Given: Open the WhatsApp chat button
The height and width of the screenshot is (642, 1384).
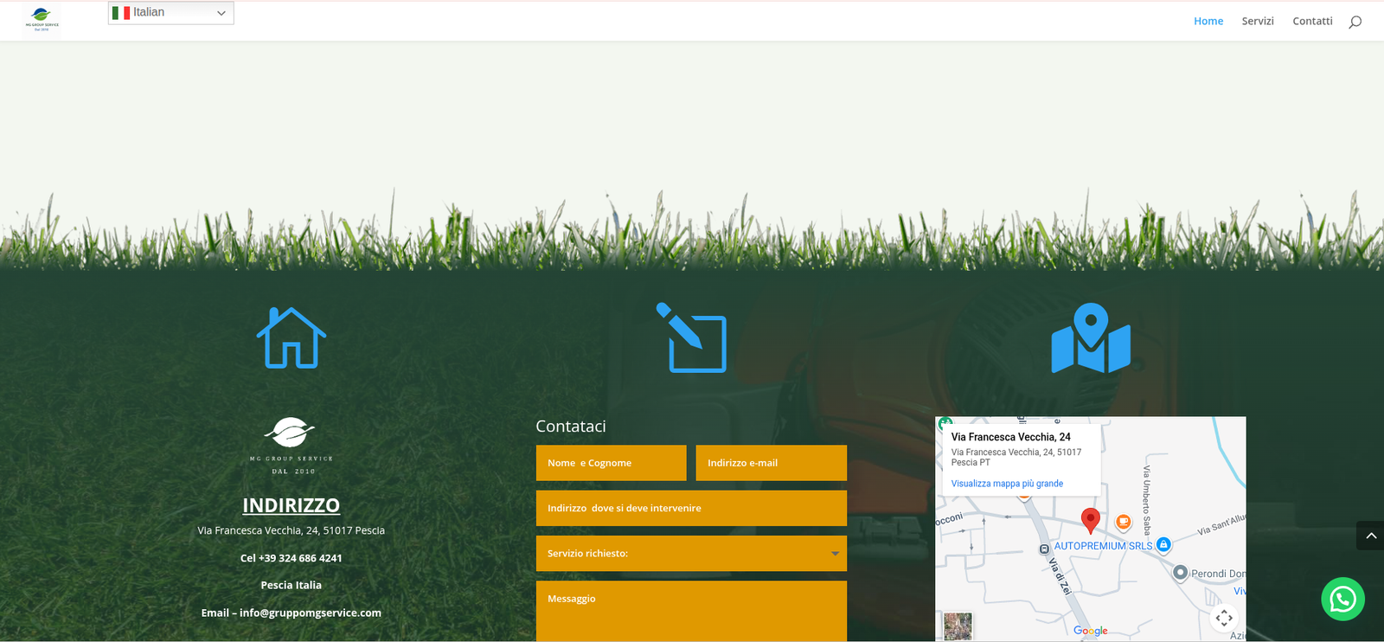Looking at the screenshot, I should [1342, 598].
